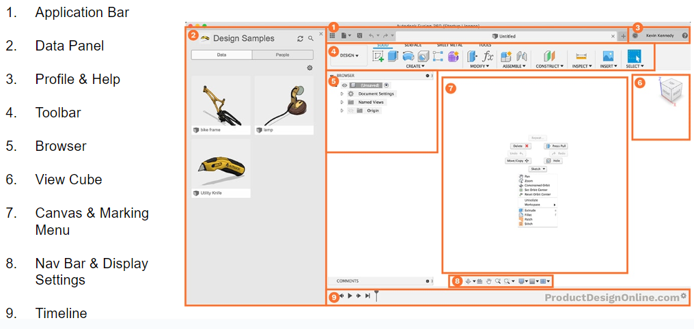Screen dimensions: 694x329
Task: Switch to the TOOLS tab
Action: click(x=485, y=45)
